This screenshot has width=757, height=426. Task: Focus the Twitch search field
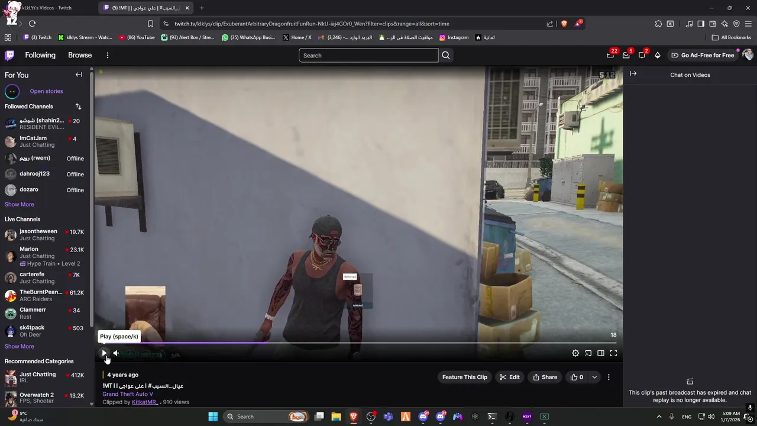point(368,55)
